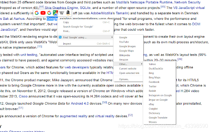The width and height of the screenshot is (211, 132).
Task: Select Movies in the Other list
Action: pyautogui.click(x=160, y=122)
